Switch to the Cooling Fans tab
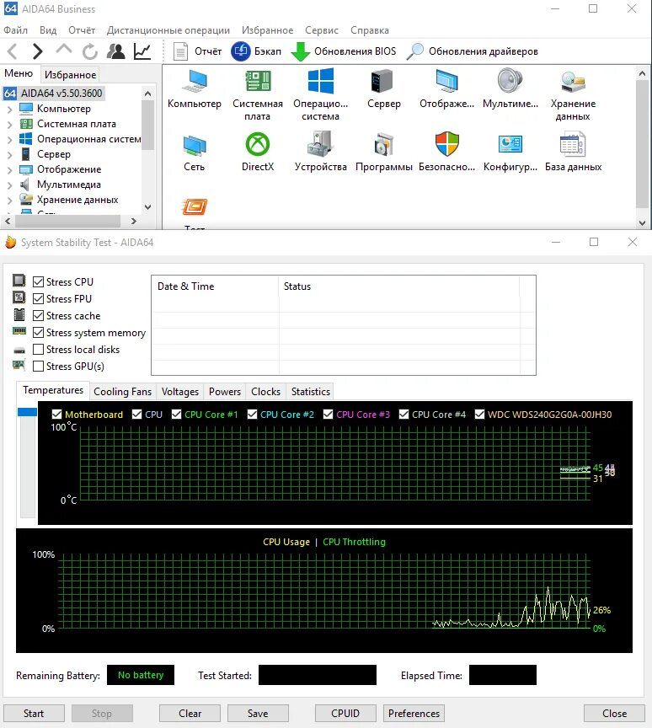This screenshot has width=652, height=728. 122,392
